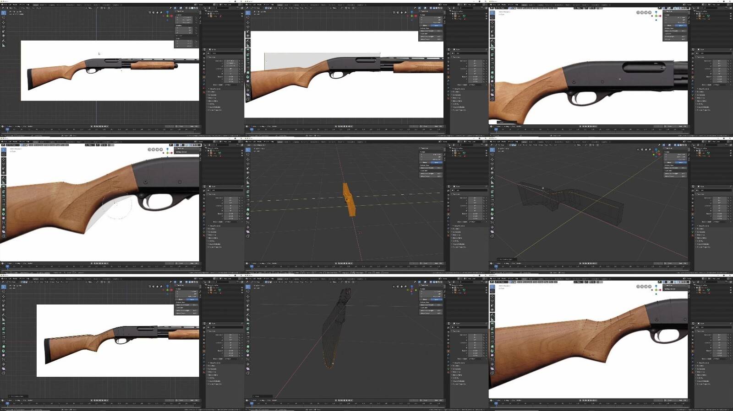The image size is (733, 411).
Task: Switch to wireframe shading in the full-shotgun view
Action: pyautogui.click(x=190, y=8)
